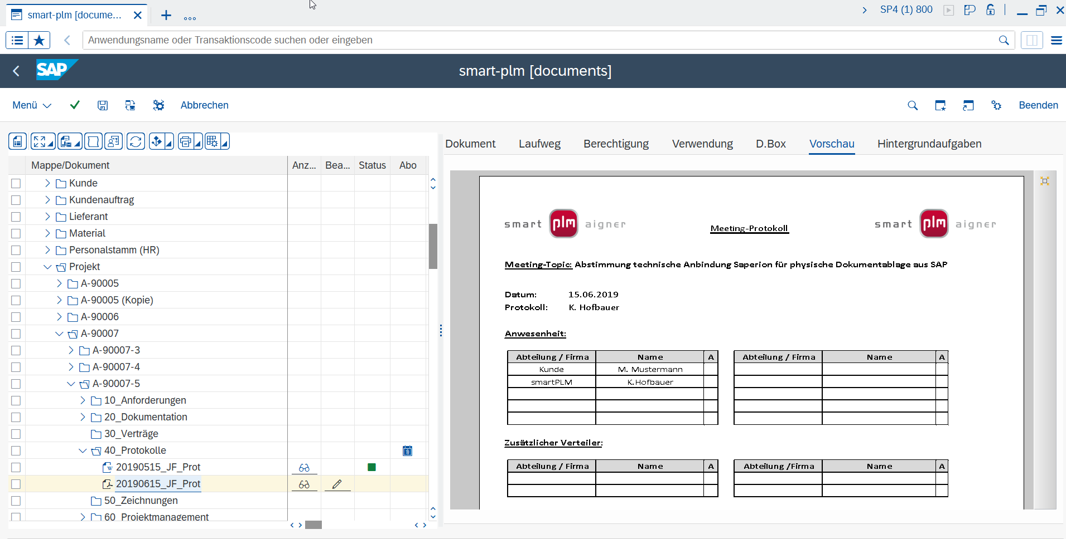Tick the checkbox beside Kunde
Screen dimensions: 1066x539
pyautogui.click(x=16, y=183)
